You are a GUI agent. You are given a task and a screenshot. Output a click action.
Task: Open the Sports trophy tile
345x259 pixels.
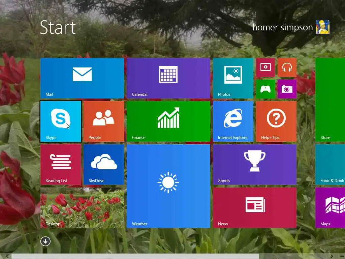pos(255,165)
